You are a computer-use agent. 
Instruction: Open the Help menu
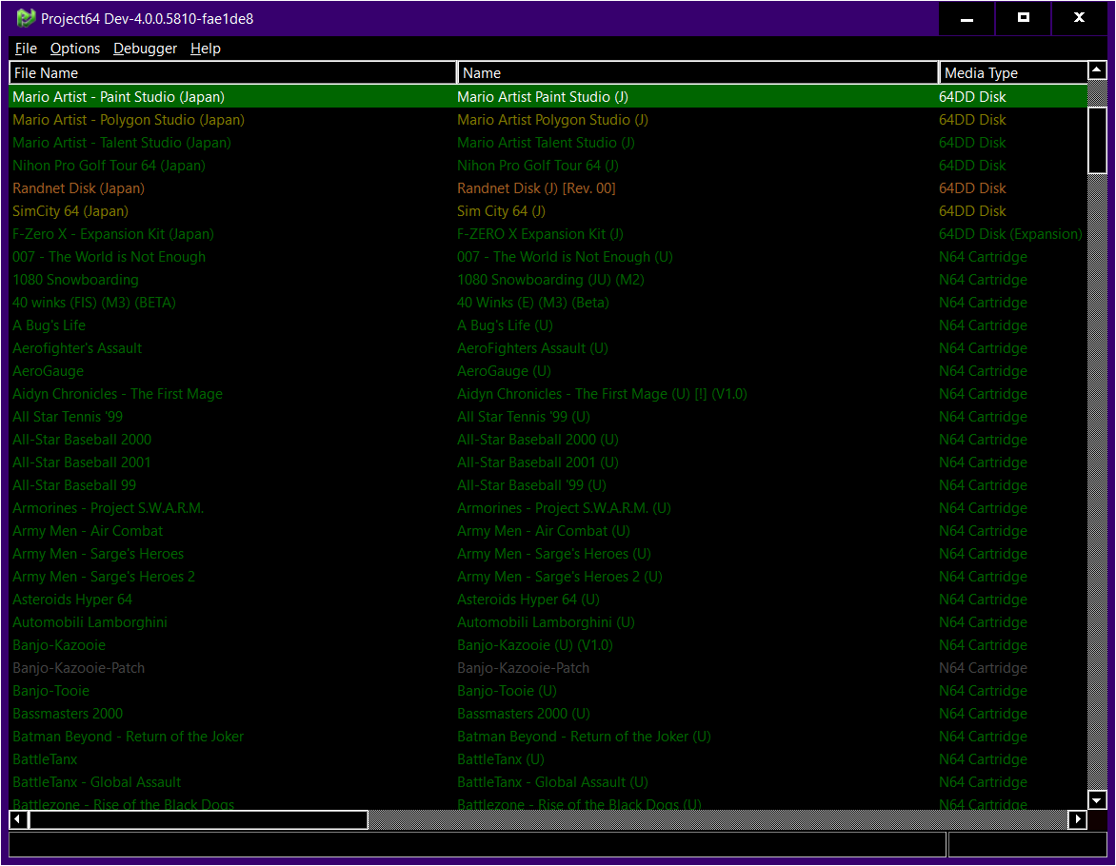205,49
